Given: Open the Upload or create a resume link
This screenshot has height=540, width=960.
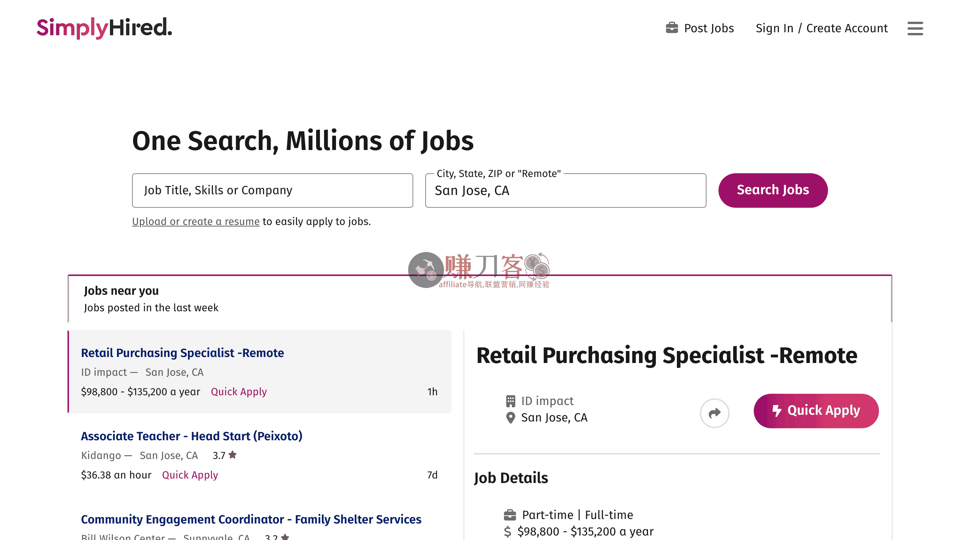Looking at the screenshot, I should [195, 221].
